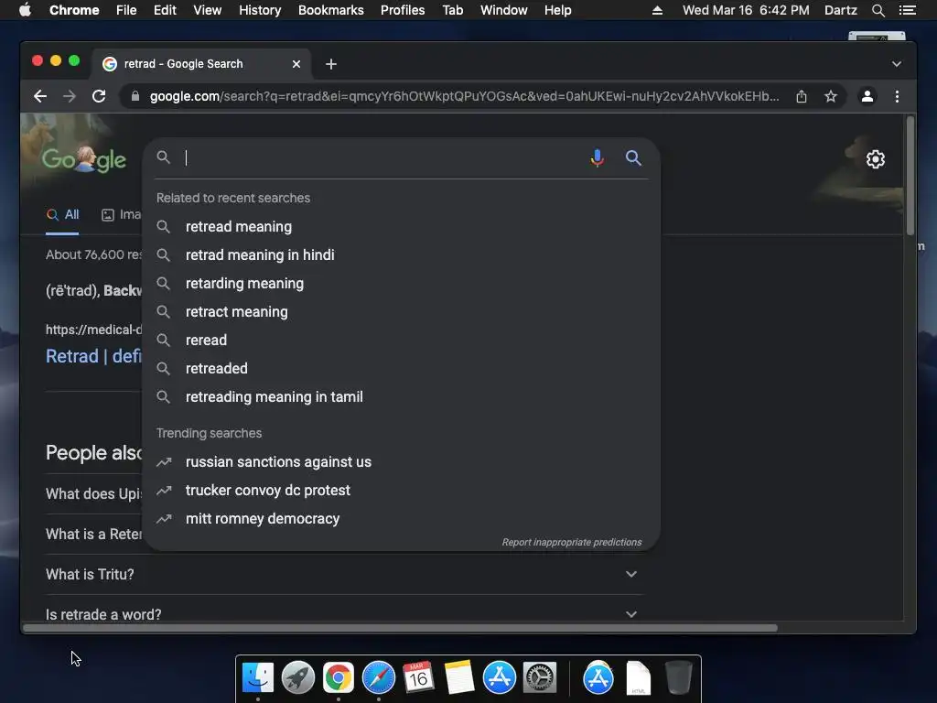Click the Dartz user name in menu bar
This screenshot has height=703, width=937.
click(840, 10)
